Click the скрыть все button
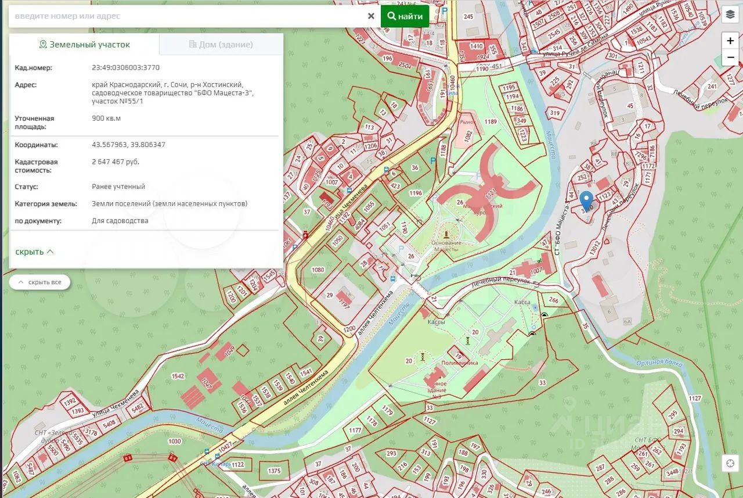Screen dimensions: 743x498 [x=39, y=282]
